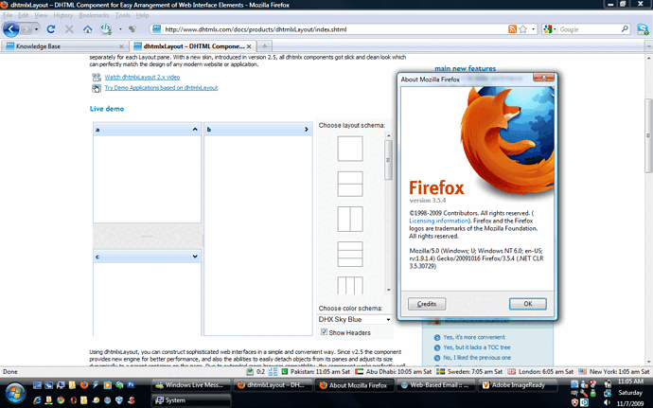Image resolution: width=653 pixels, height=408 pixels.
Task: Click the Forward navigation arrow
Action: pos(26,29)
